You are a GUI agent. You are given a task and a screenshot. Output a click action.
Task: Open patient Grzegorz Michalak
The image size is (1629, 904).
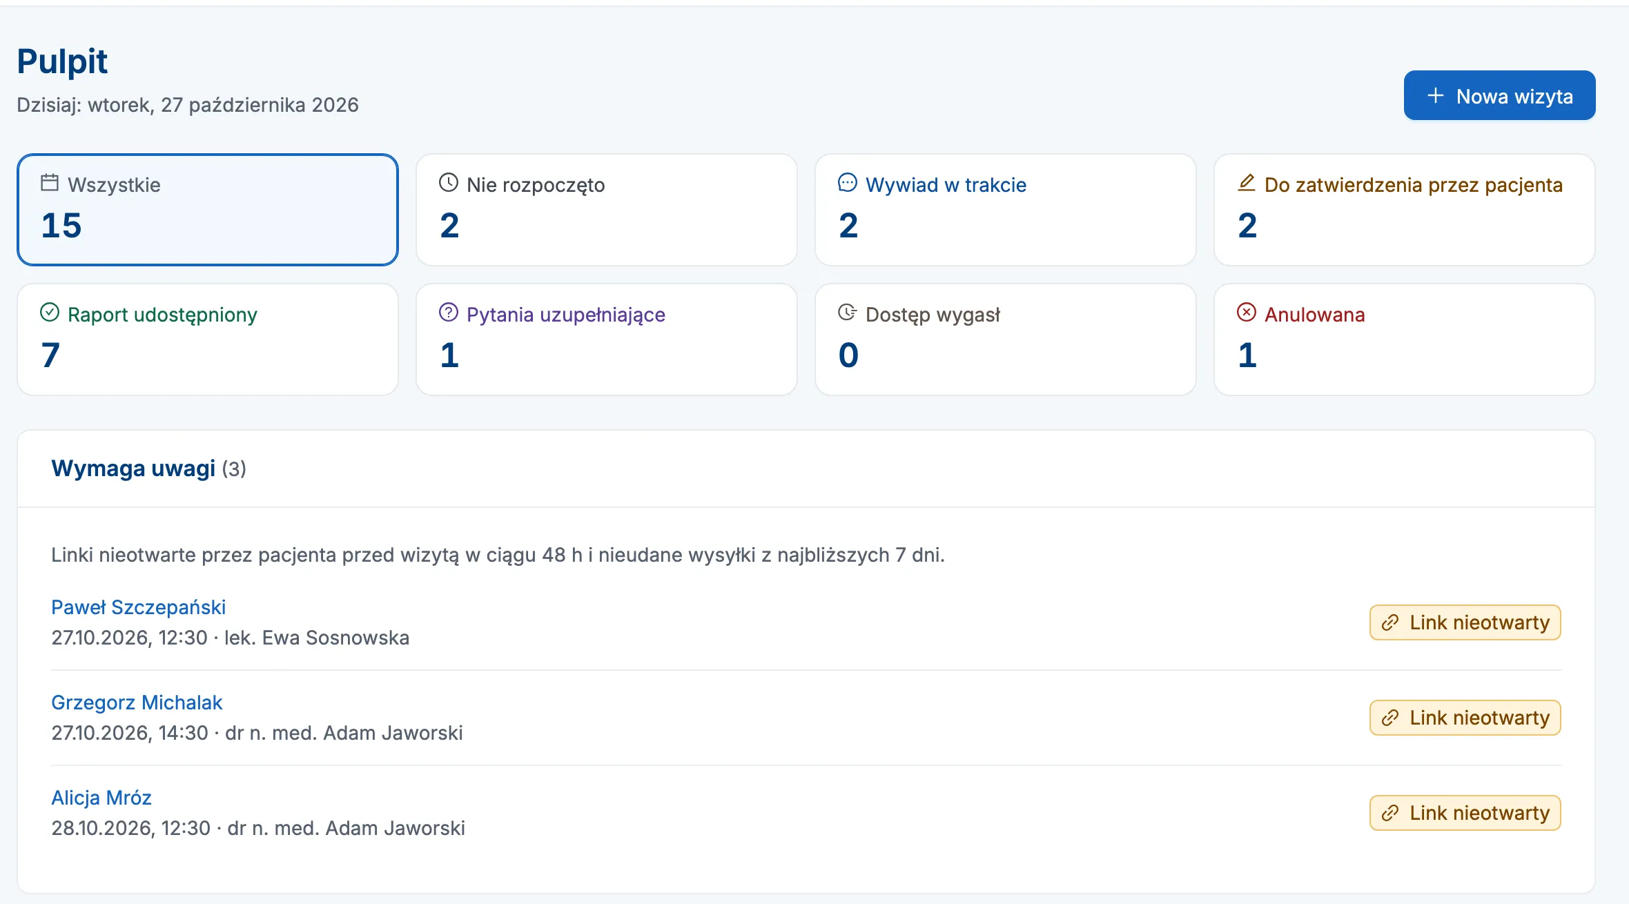pyautogui.click(x=137, y=702)
